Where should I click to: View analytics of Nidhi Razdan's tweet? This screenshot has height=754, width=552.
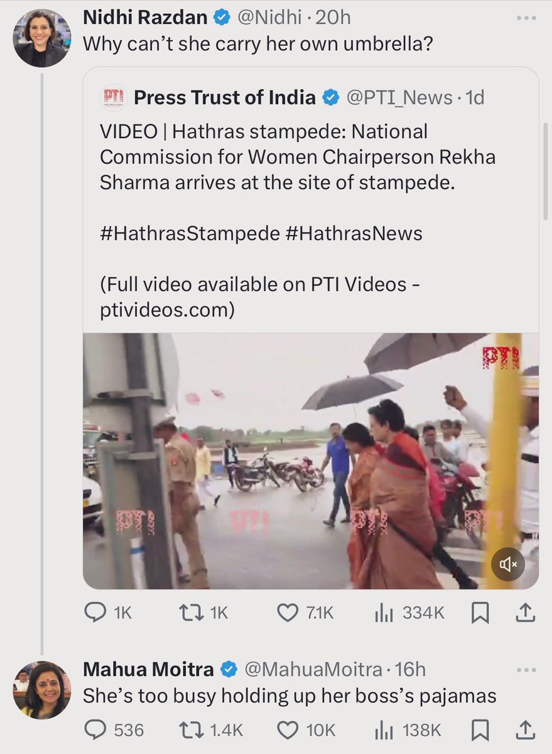tap(384, 613)
